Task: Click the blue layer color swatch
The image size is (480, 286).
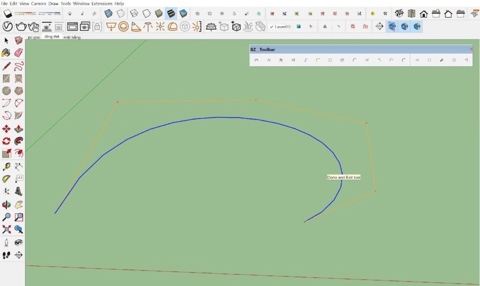Action: [x=299, y=27]
